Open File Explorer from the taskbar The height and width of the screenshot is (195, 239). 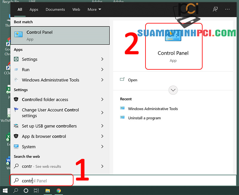(x=48, y=191)
